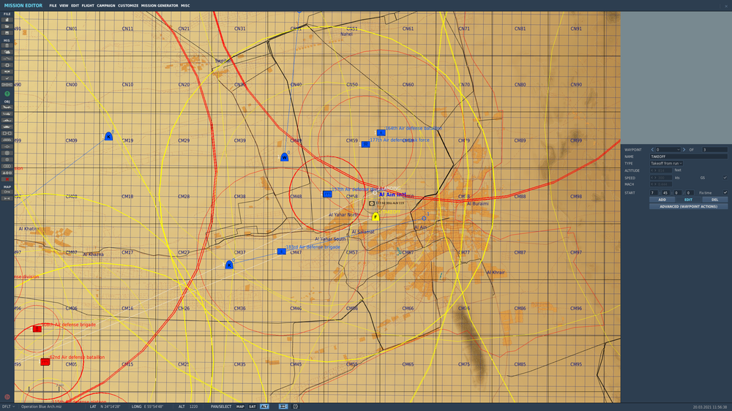732x411 pixels.
Task: Click the yellow F marker near Al Ain
Action: coord(376,216)
